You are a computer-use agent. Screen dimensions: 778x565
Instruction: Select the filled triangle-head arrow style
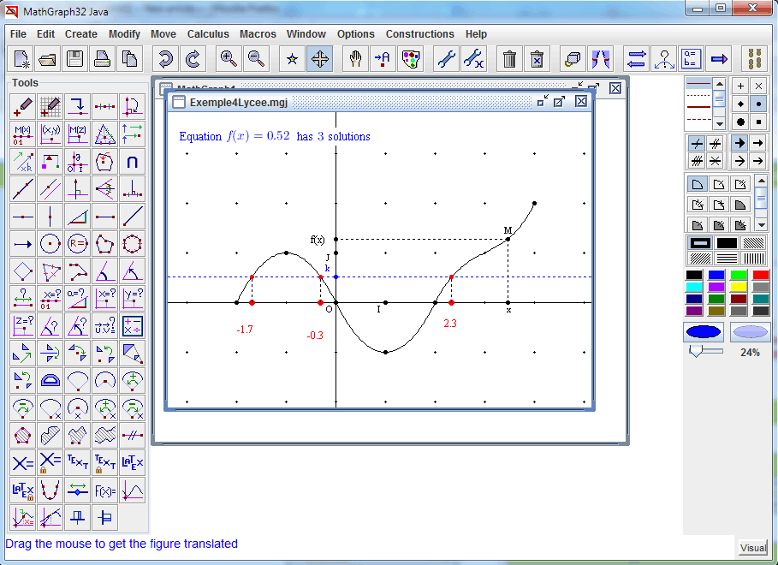coord(739,144)
